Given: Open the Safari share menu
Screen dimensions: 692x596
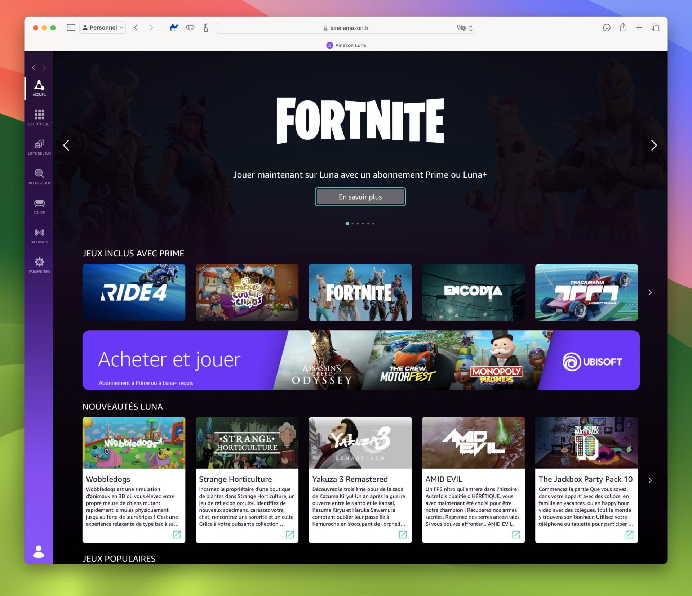Looking at the screenshot, I should (x=623, y=27).
